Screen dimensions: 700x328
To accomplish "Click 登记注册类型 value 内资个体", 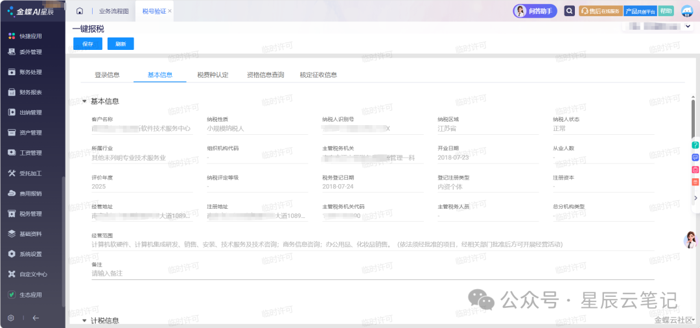I will pos(450,187).
